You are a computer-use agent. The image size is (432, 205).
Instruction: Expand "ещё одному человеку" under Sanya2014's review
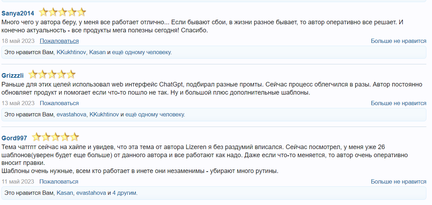pos(142,52)
